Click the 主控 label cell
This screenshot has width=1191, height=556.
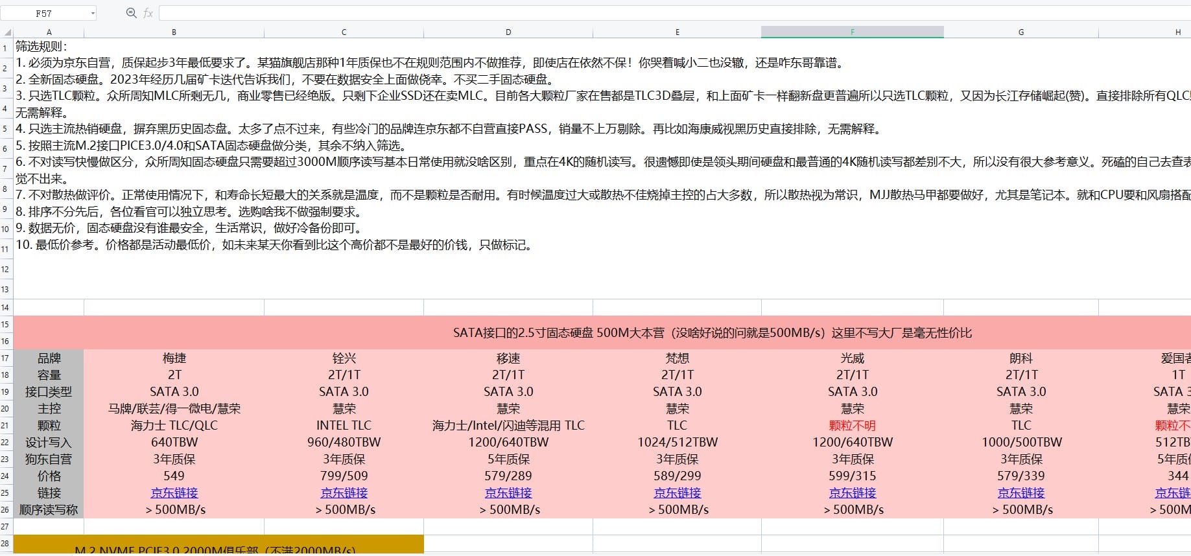[x=49, y=408]
